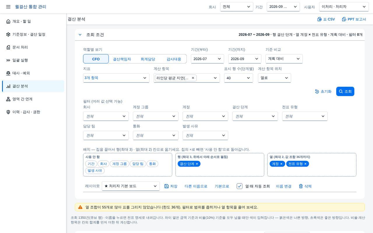Select the 감사대응 role view
The height and width of the screenshot is (233, 373).
174,59
